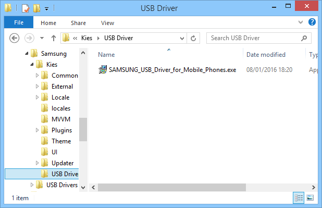Click the navigation pane scroll up arrow
This screenshot has height=208, width=322.
click(x=83, y=53)
